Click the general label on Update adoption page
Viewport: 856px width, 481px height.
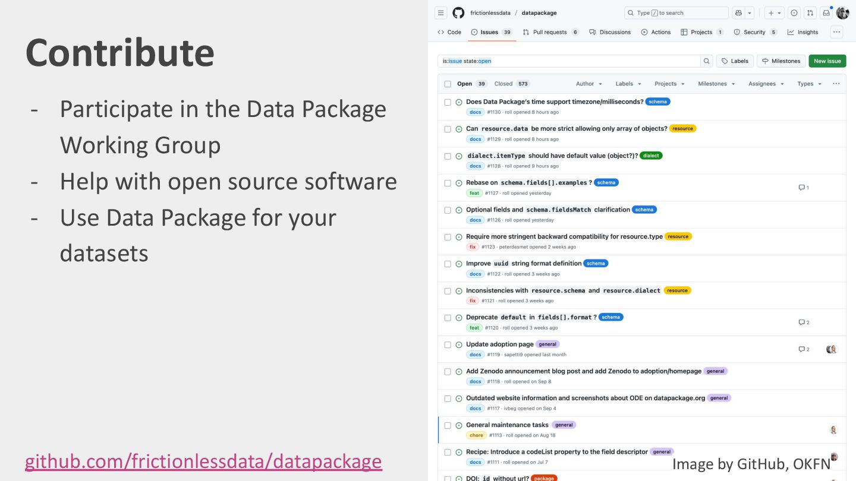547,344
